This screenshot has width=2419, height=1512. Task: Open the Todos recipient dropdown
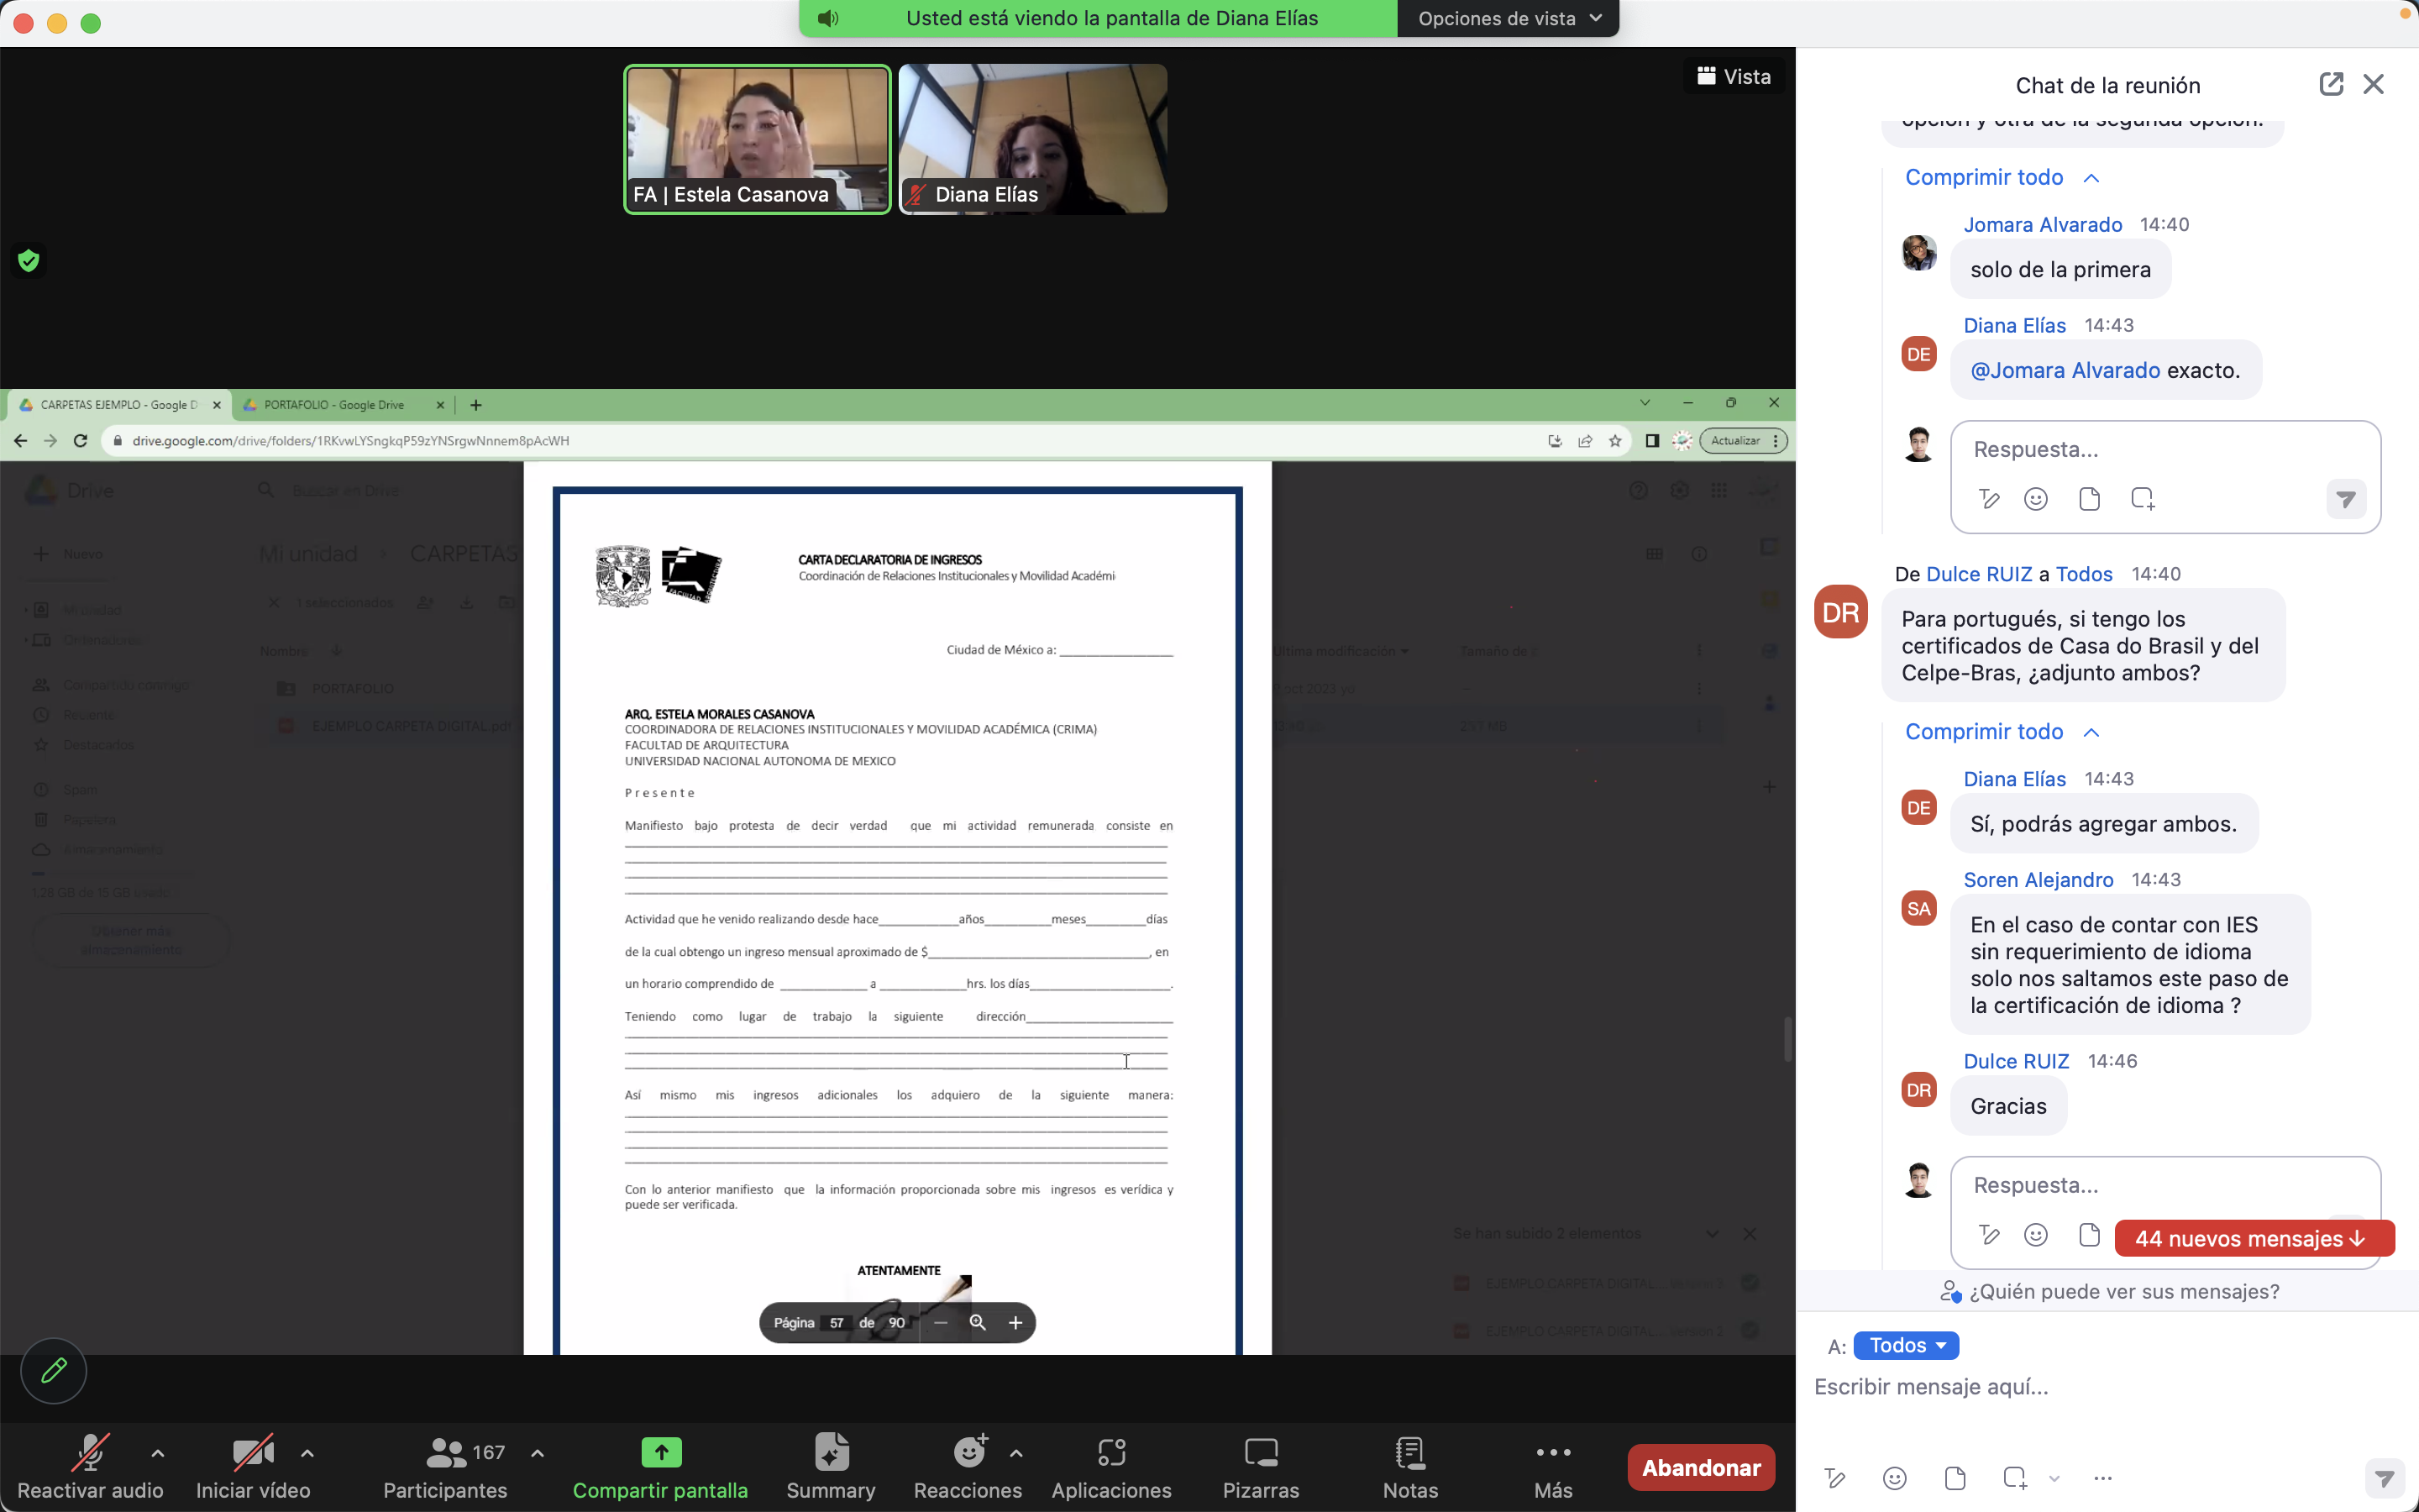tap(1906, 1345)
